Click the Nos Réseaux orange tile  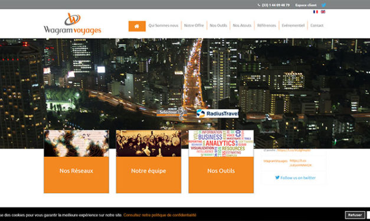point(76,175)
